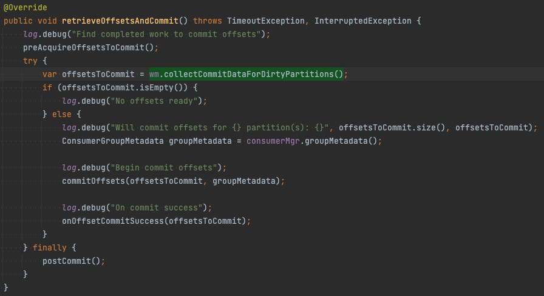The height and width of the screenshot is (296, 544).
Task: Click the public keyword in method signature
Action: [x=18, y=21]
